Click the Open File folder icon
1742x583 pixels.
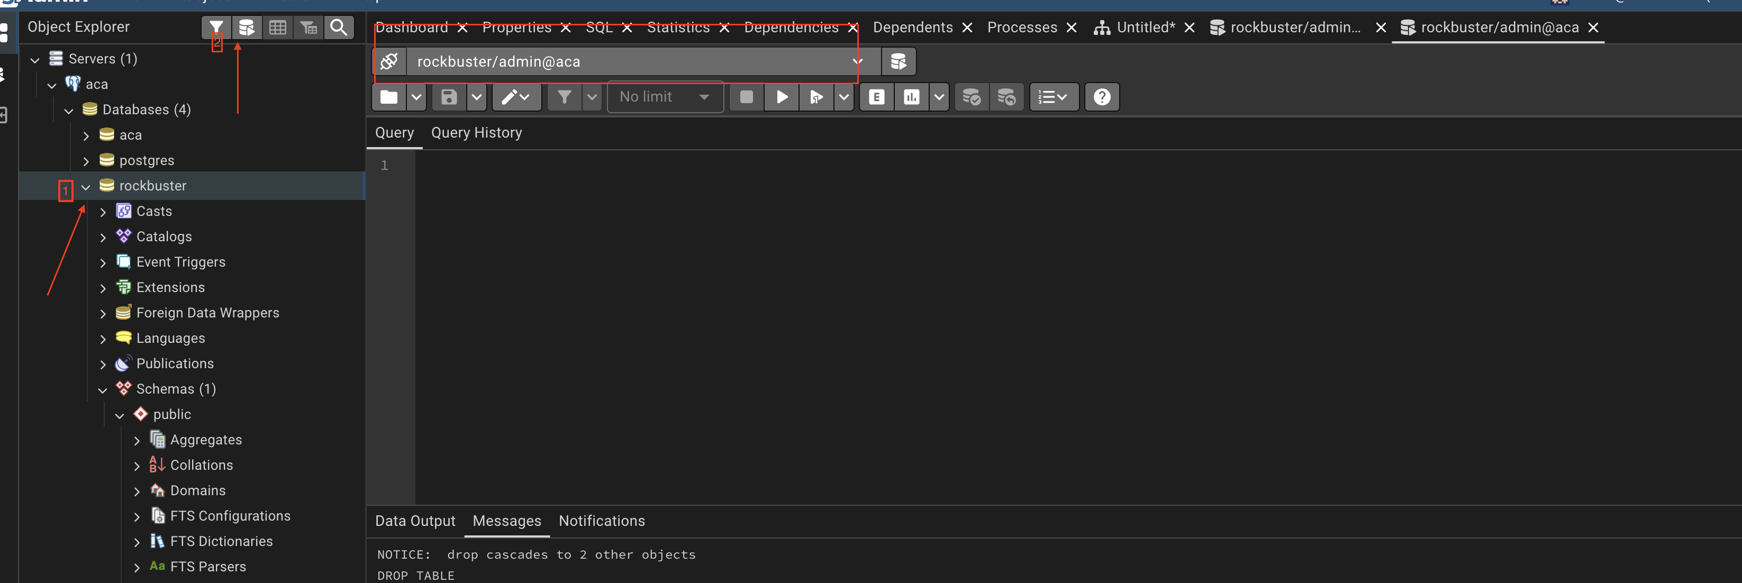click(389, 97)
